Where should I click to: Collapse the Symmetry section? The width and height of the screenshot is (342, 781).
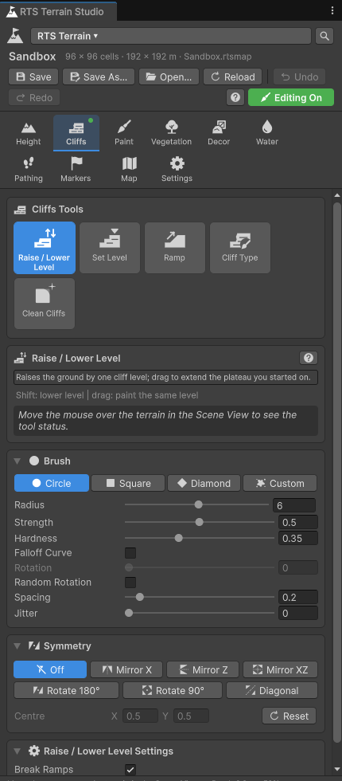[17, 646]
